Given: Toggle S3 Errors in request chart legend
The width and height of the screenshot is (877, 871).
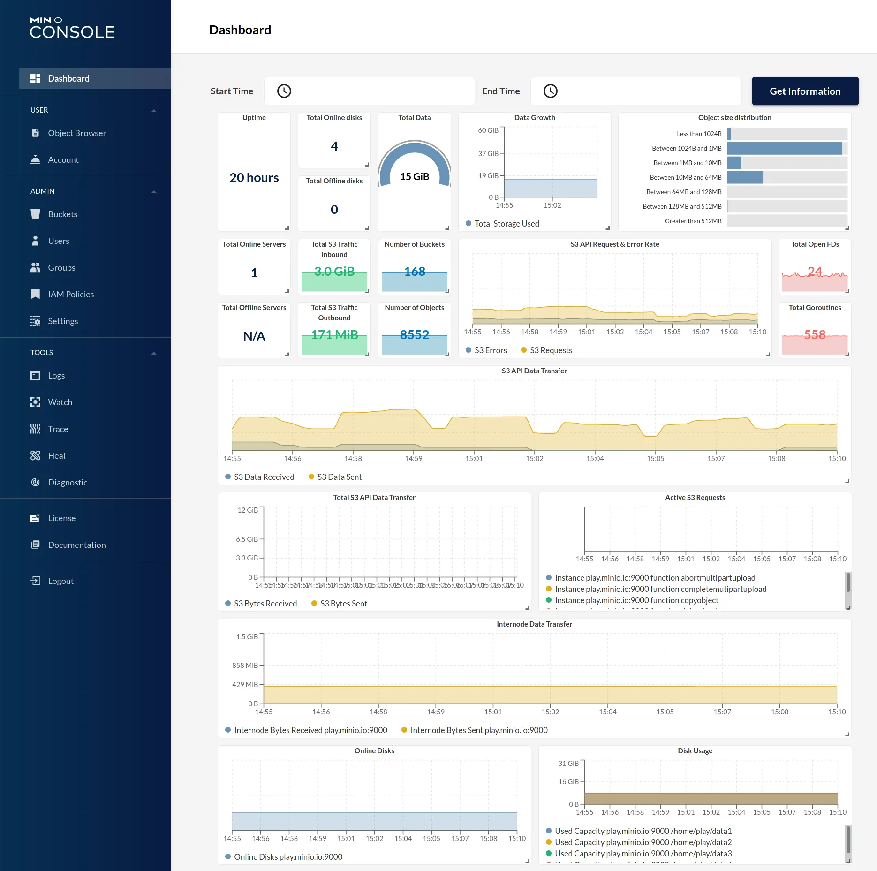Looking at the screenshot, I should [x=486, y=350].
